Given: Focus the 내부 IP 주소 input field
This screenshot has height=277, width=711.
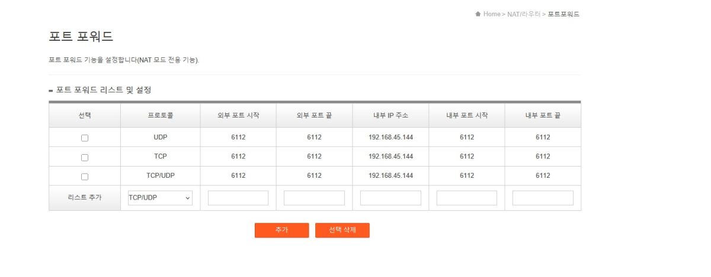Looking at the screenshot, I should click(x=390, y=198).
